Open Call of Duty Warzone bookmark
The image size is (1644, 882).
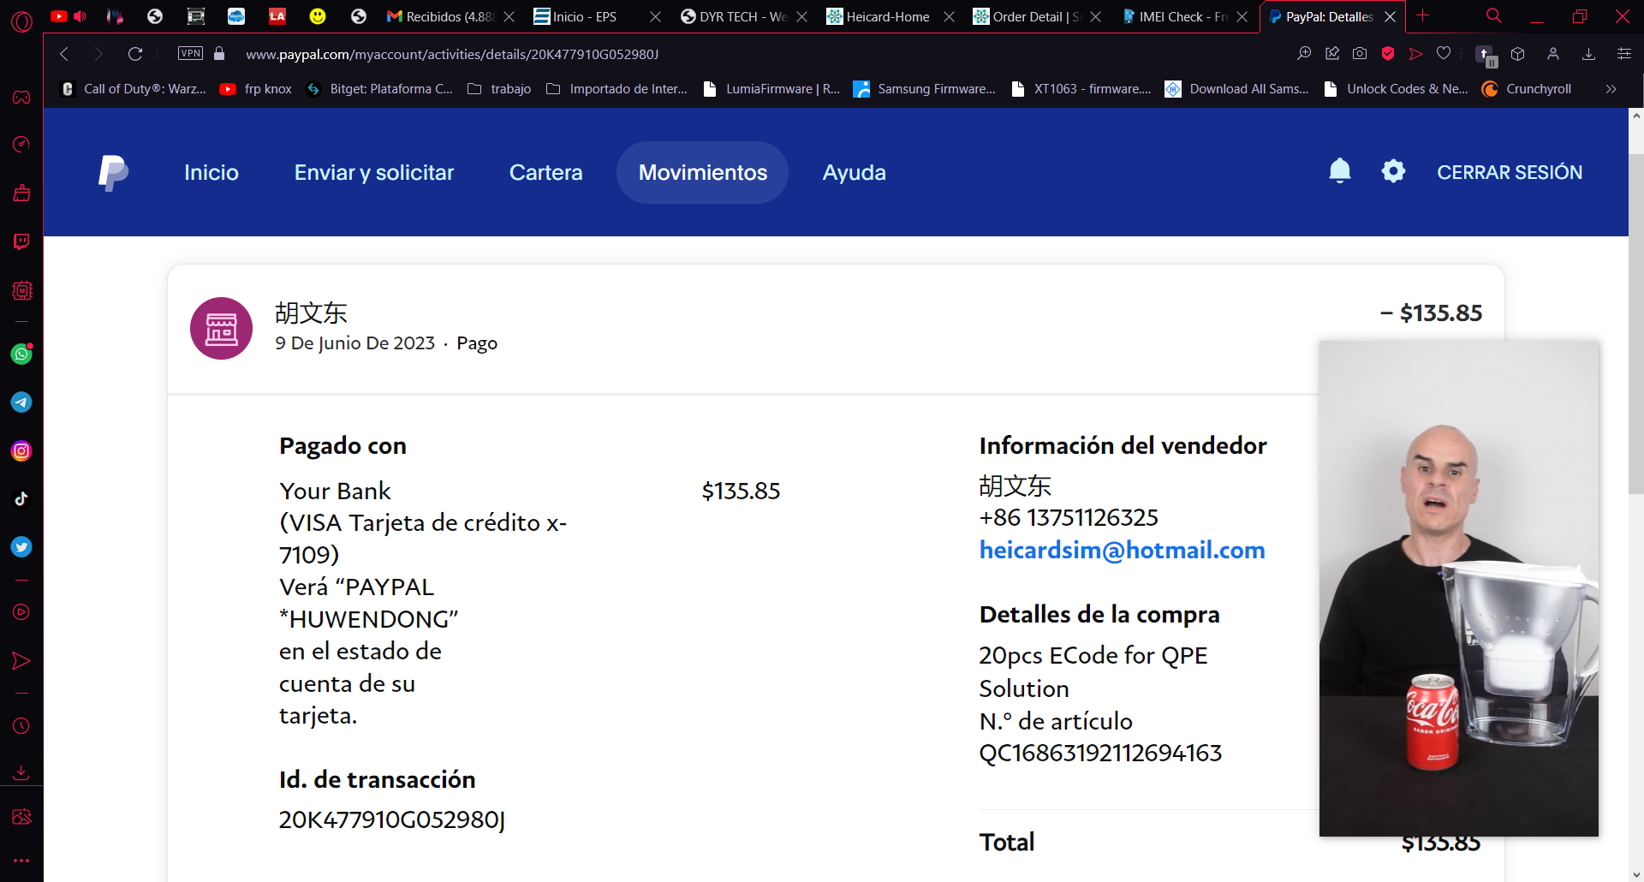[134, 89]
